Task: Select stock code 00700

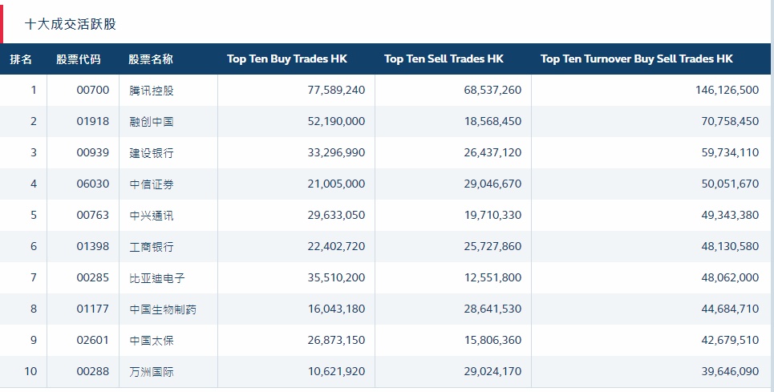Action: [92, 91]
